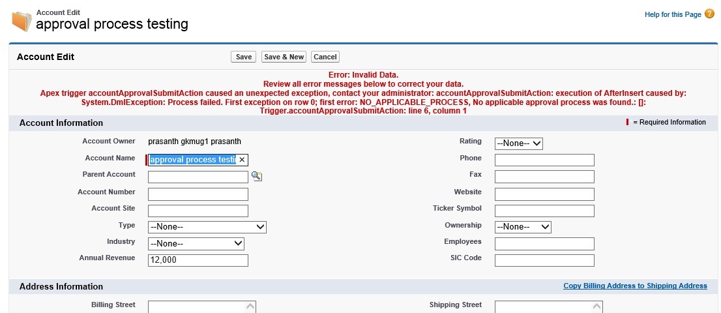Click the 'approval process testing' page title
The width and height of the screenshot is (721, 313).
click(x=112, y=24)
